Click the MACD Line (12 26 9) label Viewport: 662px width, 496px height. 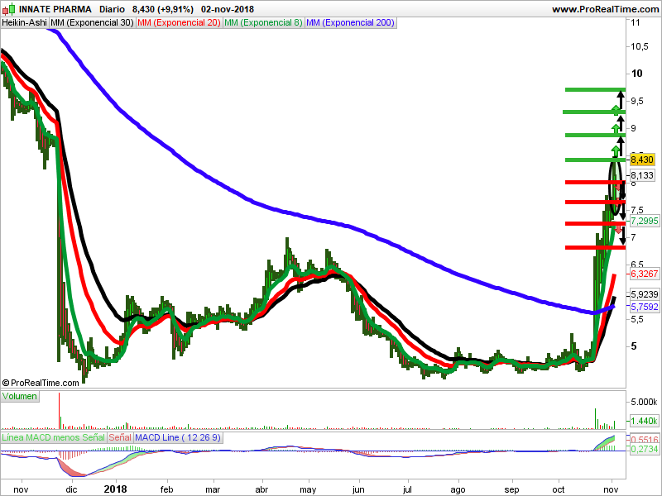point(178,438)
